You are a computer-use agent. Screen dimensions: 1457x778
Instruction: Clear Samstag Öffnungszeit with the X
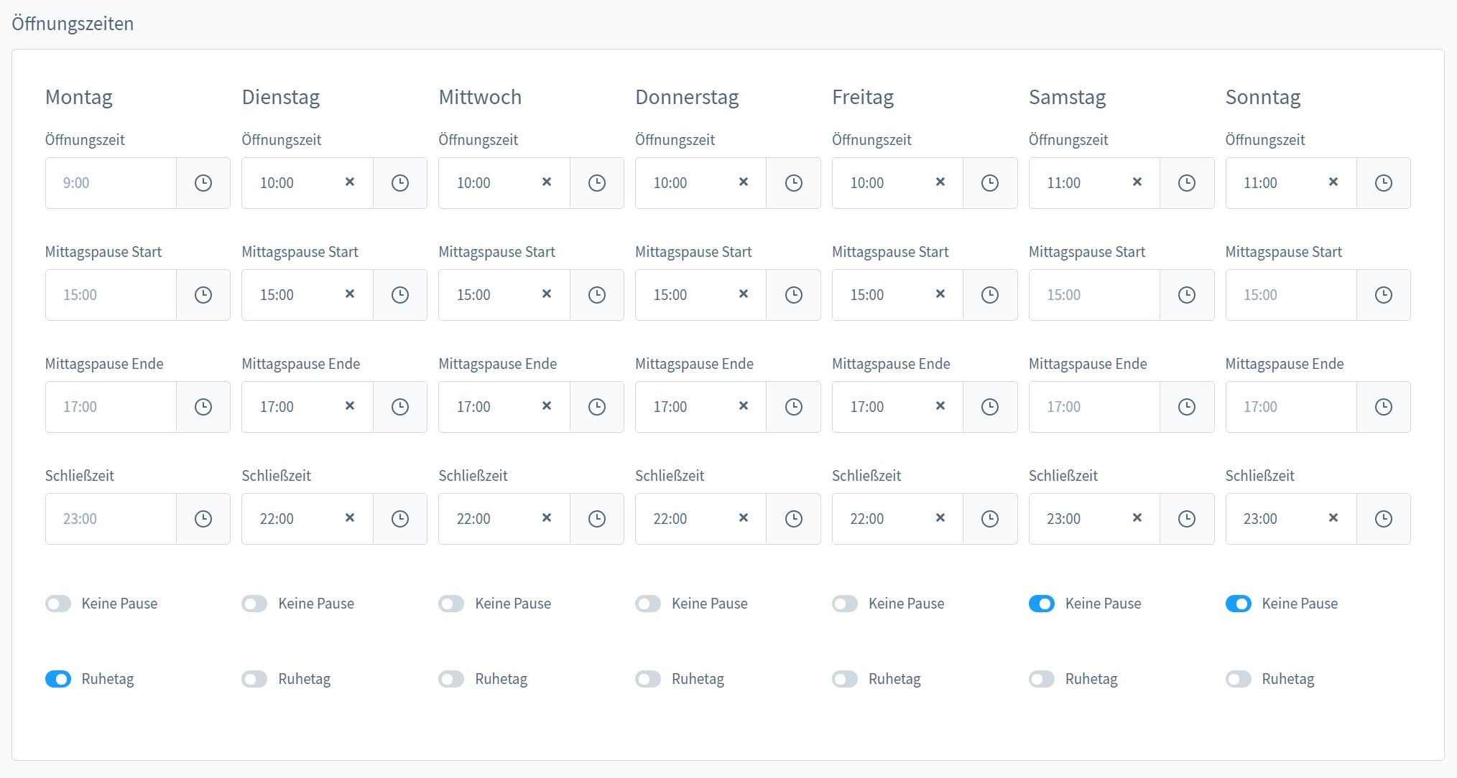pos(1137,182)
